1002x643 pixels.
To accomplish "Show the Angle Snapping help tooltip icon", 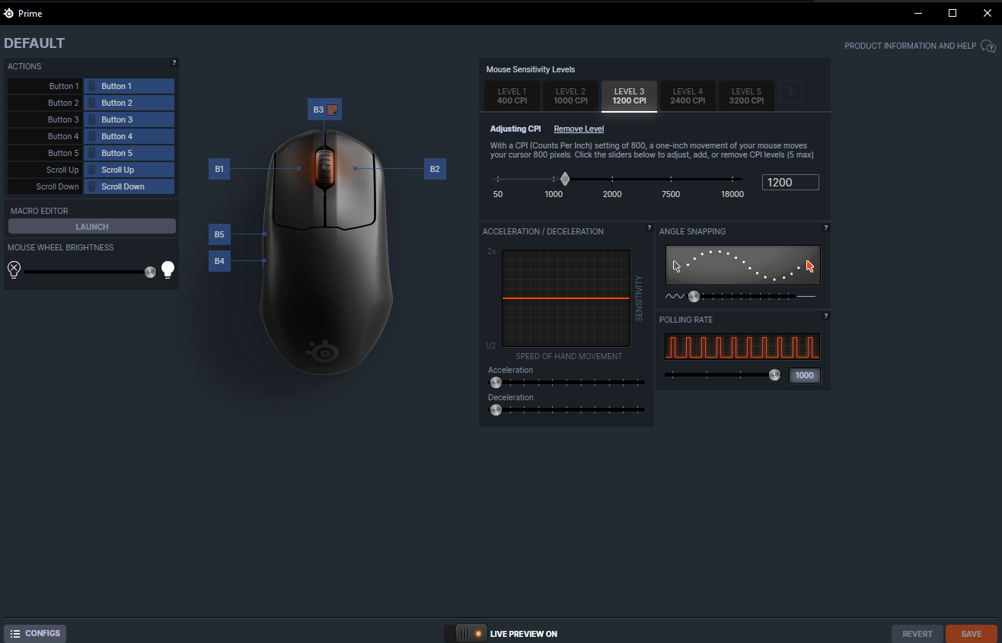I will pyautogui.click(x=826, y=228).
